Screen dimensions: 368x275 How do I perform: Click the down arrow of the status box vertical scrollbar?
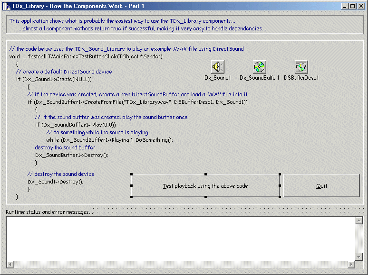pos(359,256)
